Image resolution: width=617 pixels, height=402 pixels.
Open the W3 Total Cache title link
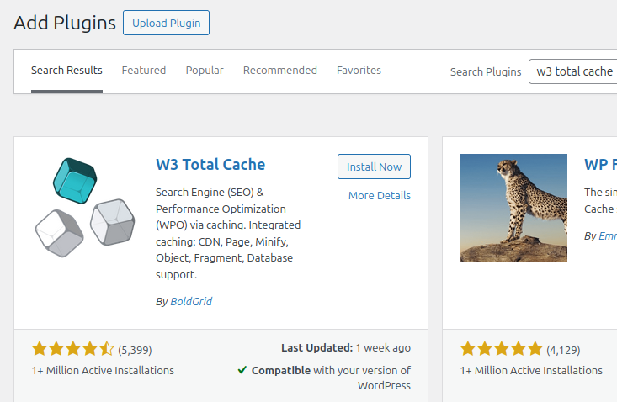(210, 164)
